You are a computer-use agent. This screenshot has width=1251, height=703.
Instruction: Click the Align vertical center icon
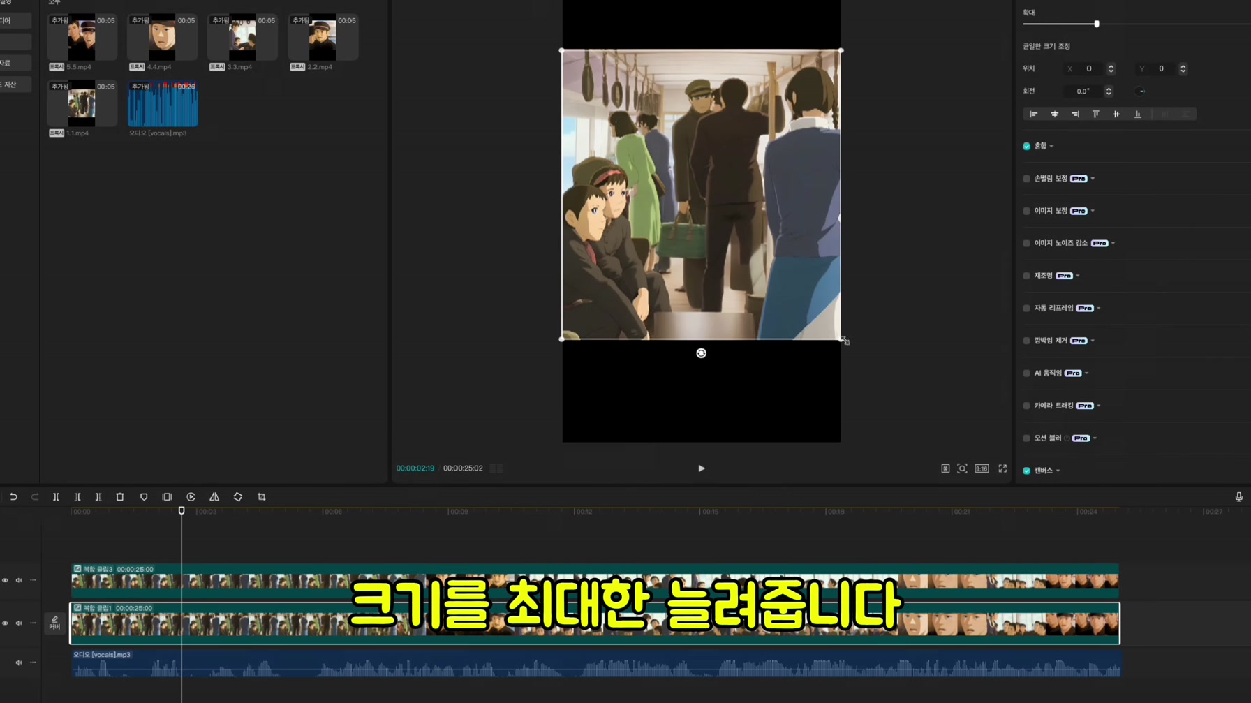pyautogui.click(x=1116, y=114)
